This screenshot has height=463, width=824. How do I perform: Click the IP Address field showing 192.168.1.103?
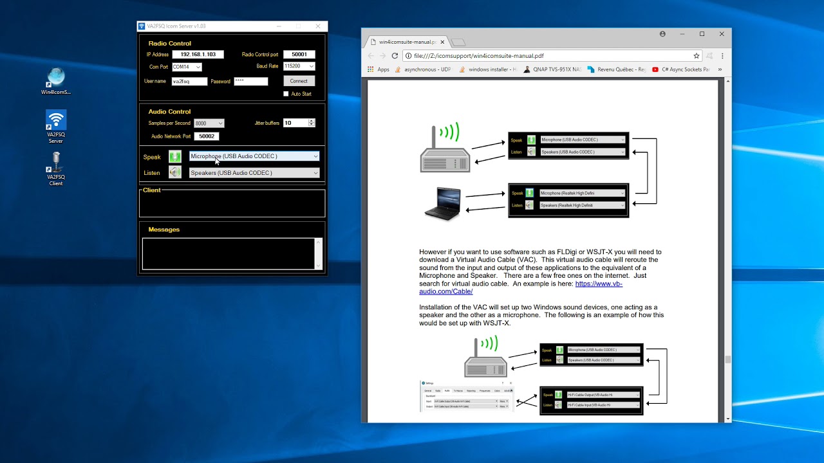tap(198, 55)
